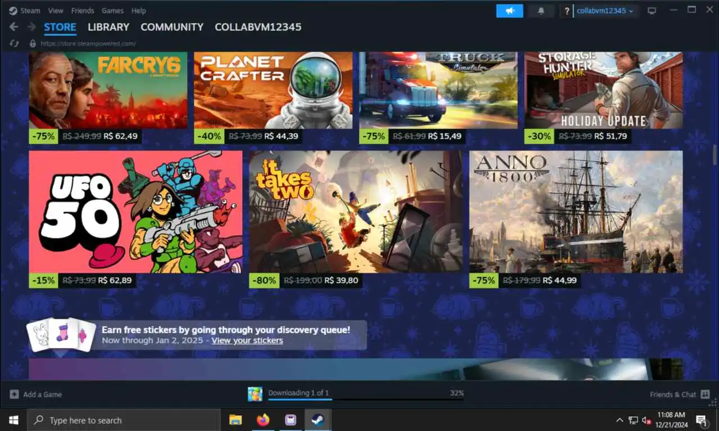Image resolution: width=719 pixels, height=431 pixels.
Task: Click the R$ 15,49 truck simulator price
Action: pos(445,136)
